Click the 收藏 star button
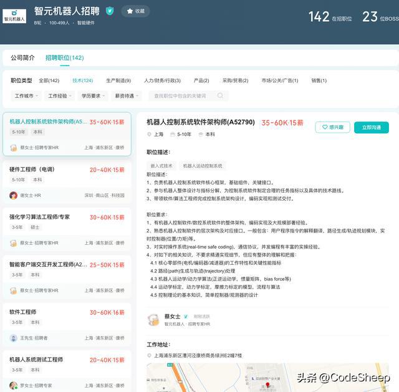Viewport: 399px width, 392px height. [135, 11]
